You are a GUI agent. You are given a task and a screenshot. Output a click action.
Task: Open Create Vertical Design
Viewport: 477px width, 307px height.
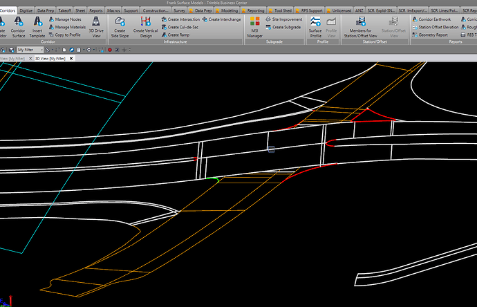pyautogui.click(x=145, y=27)
